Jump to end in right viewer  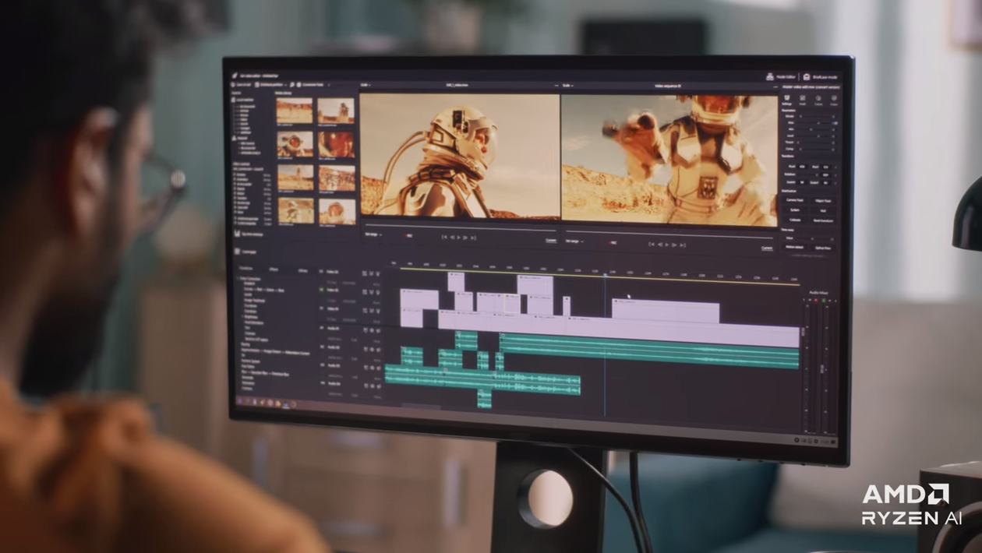pyautogui.click(x=683, y=245)
